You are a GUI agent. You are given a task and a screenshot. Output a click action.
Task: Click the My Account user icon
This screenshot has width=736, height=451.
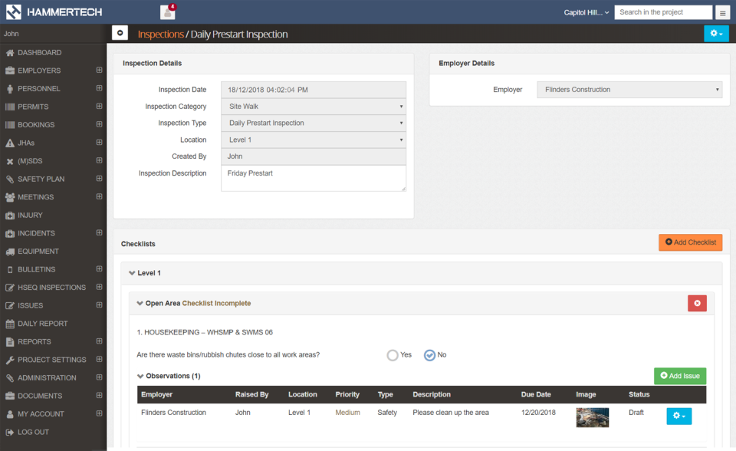coord(10,414)
